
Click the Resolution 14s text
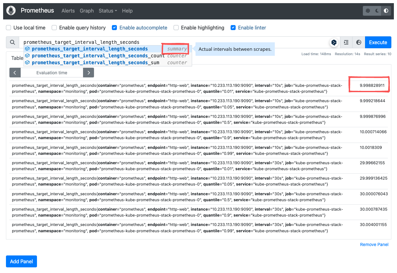pos(347,54)
